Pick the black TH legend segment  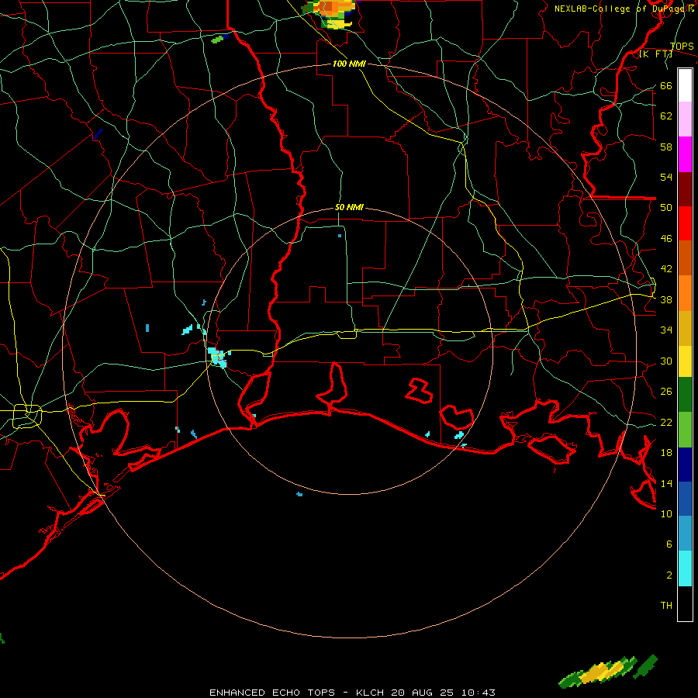pos(685,603)
